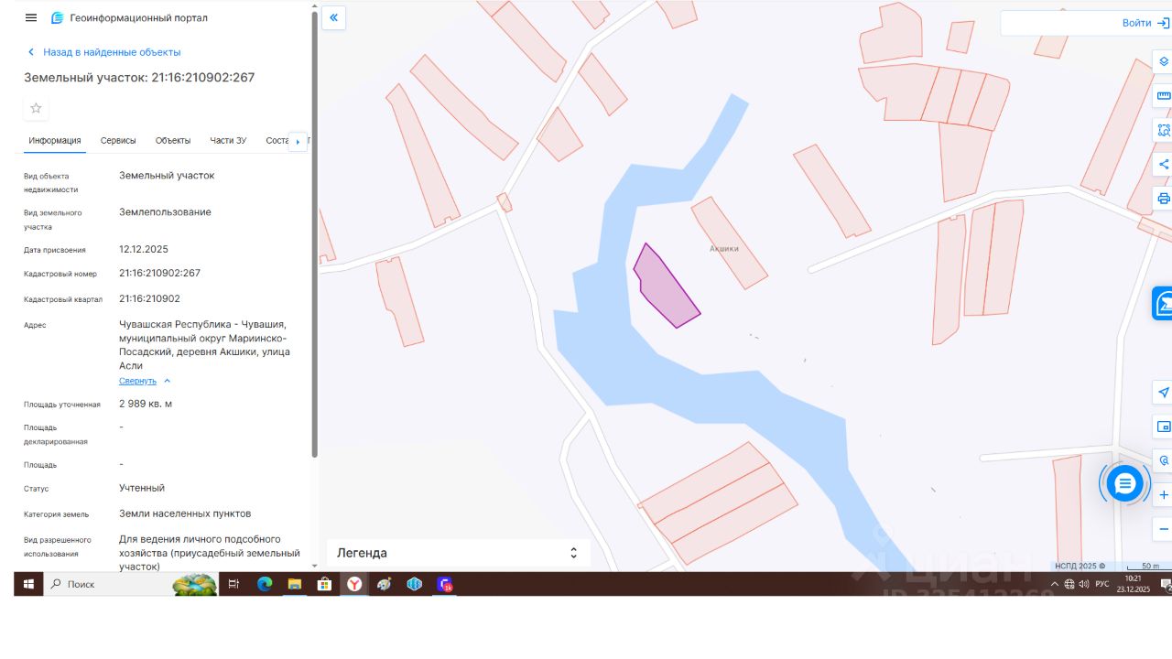Click the НСПД 2025 copyright text
Image resolution: width=1172 pixels, height=659 pixels.
(1080, 567)
